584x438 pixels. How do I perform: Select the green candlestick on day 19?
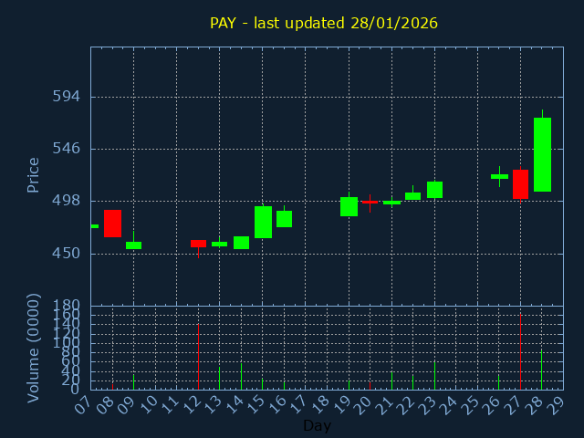pos(349,206)
